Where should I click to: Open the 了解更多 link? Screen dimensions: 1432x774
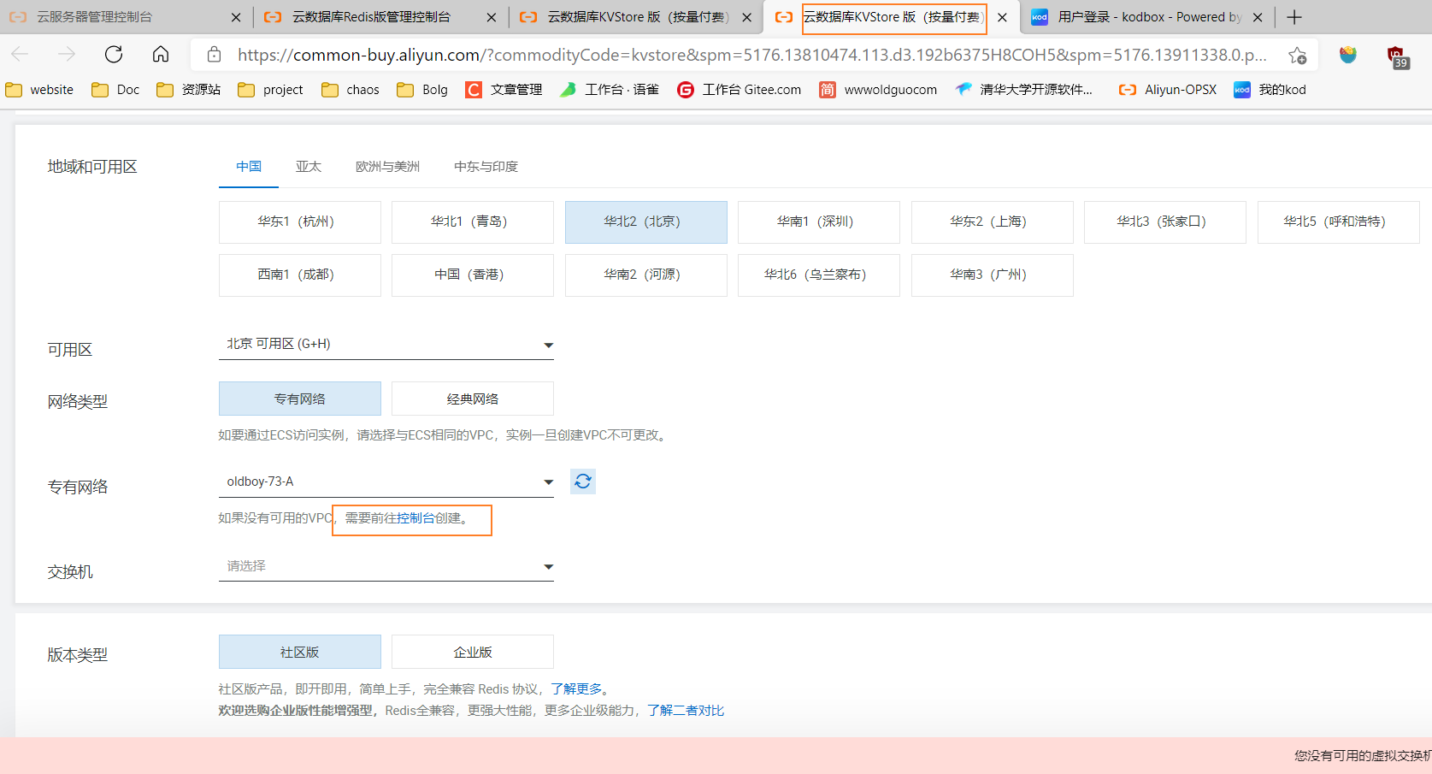(x=576, y=689)
